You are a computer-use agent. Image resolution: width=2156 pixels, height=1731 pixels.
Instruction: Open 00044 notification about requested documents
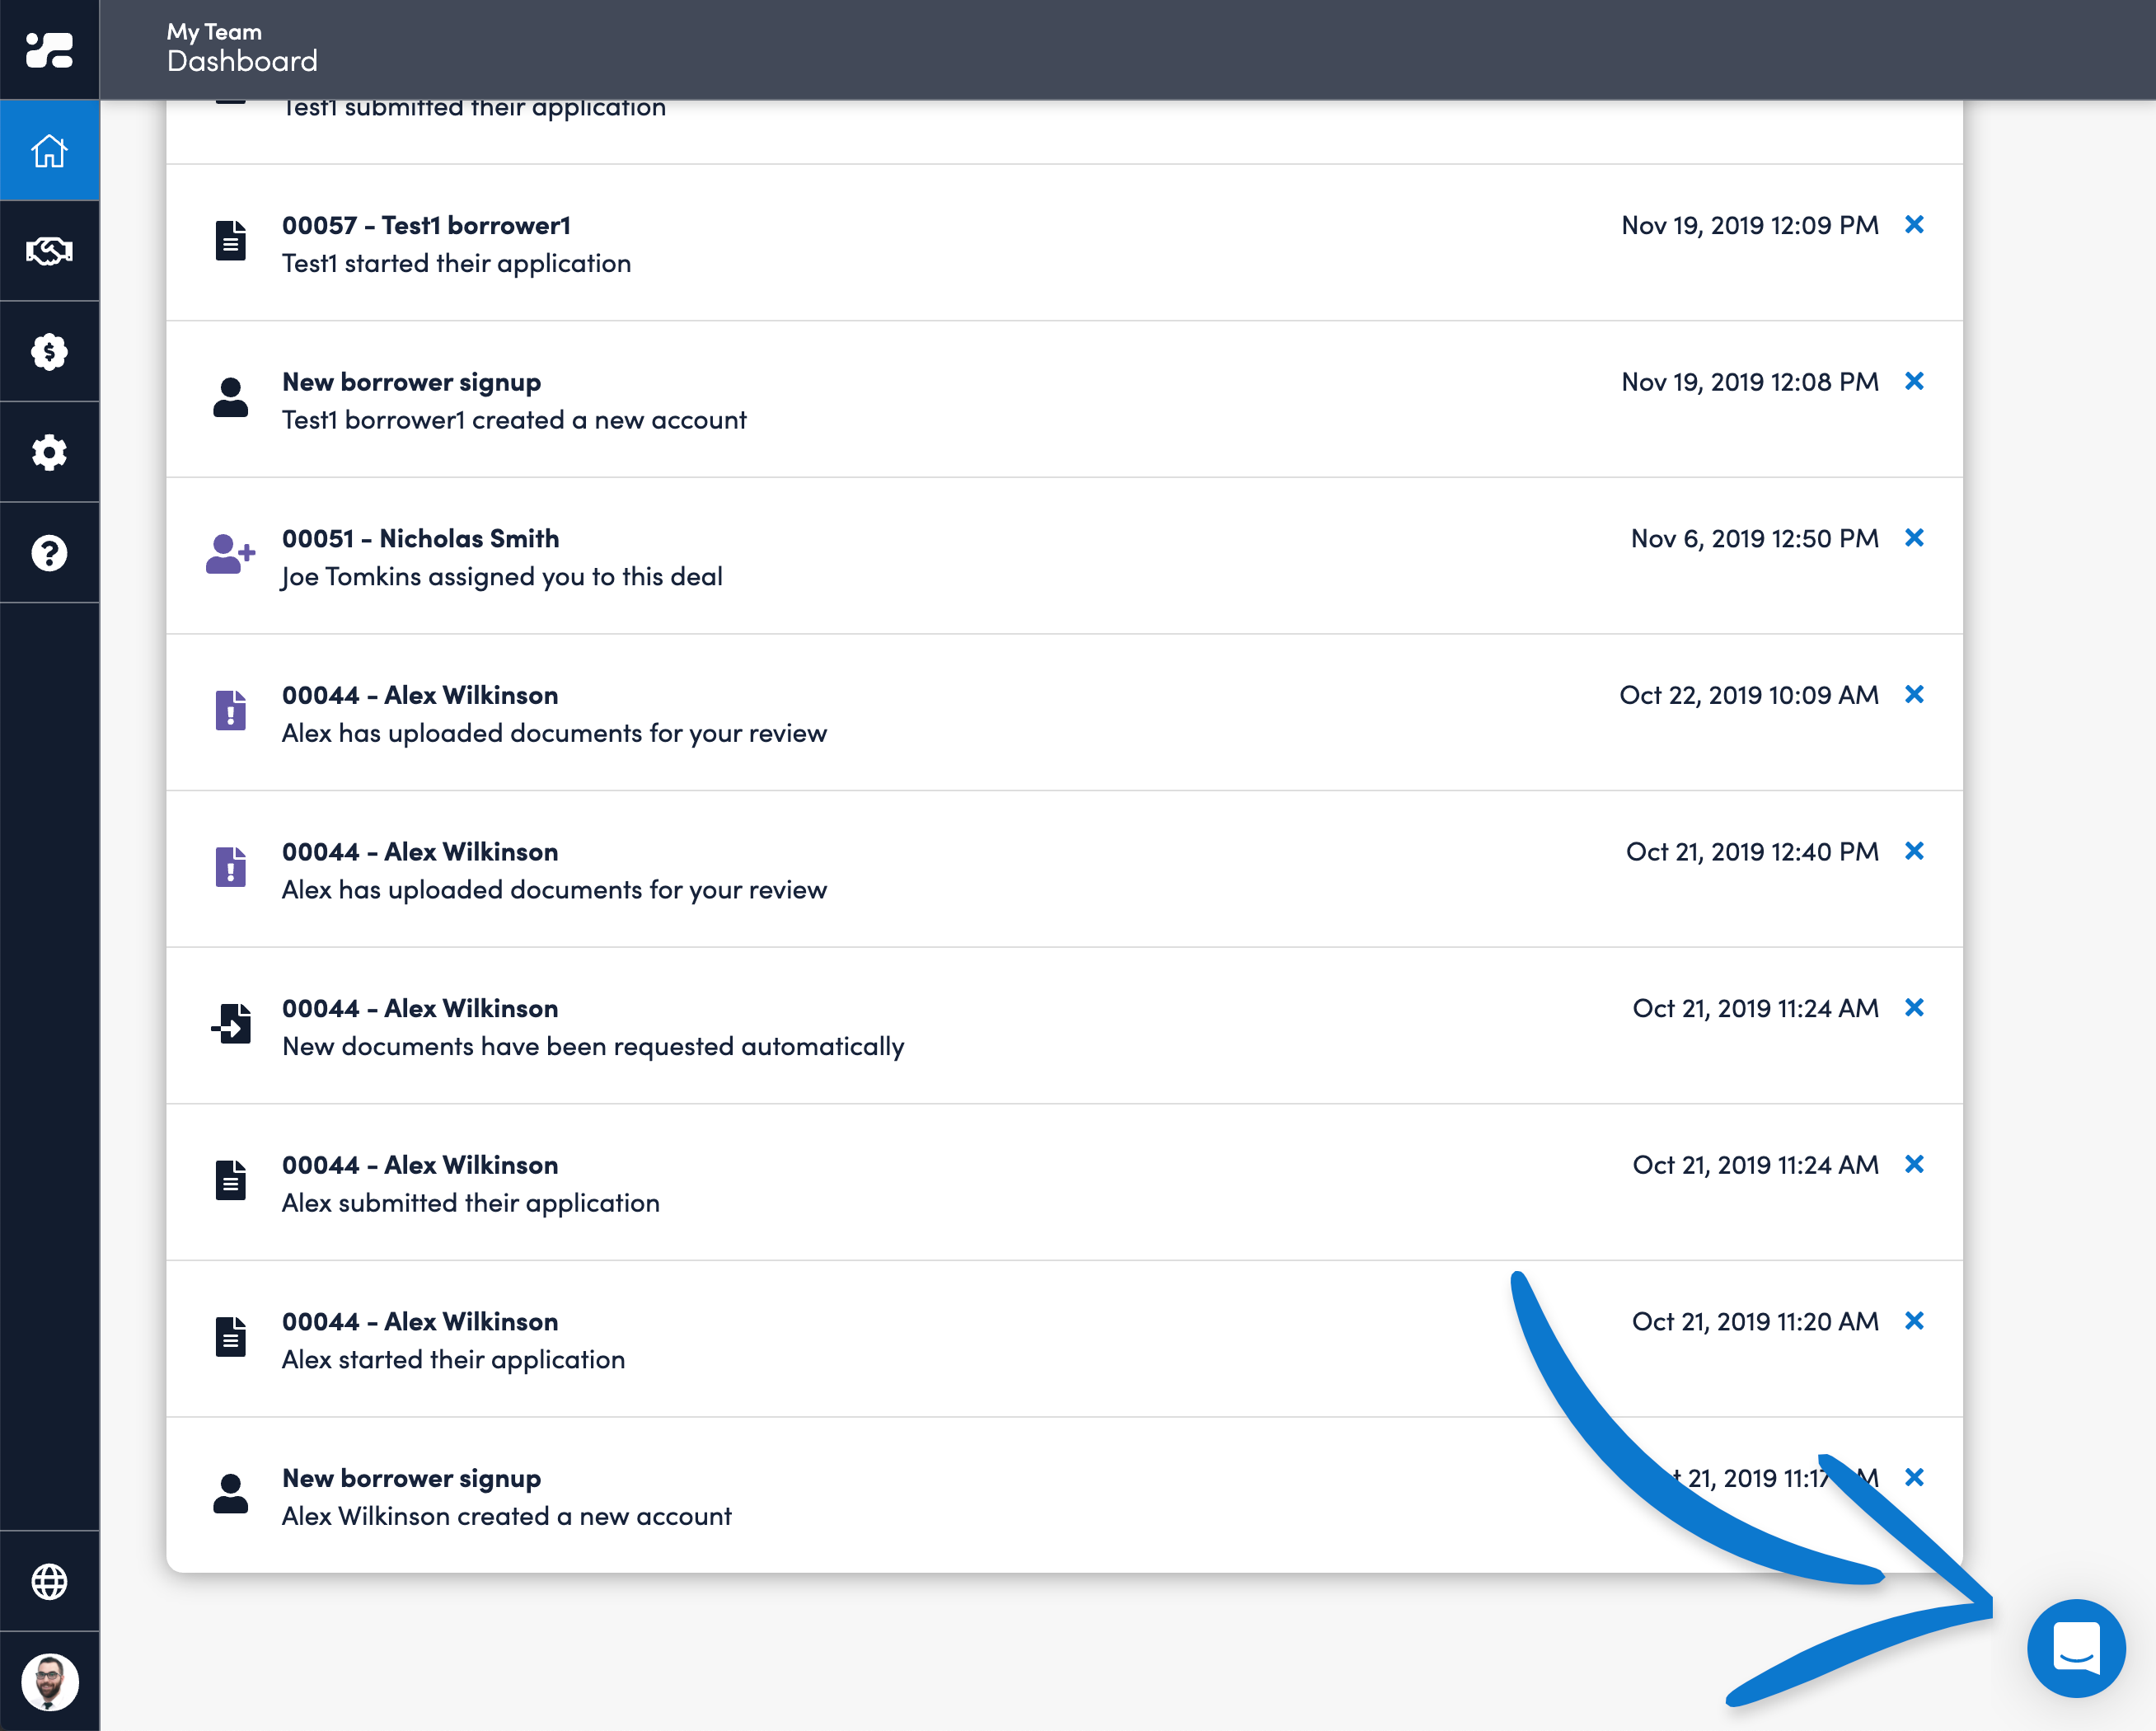tap(1064, 1025)
